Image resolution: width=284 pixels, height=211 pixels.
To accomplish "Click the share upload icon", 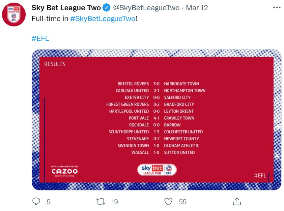I will [237, 201].
